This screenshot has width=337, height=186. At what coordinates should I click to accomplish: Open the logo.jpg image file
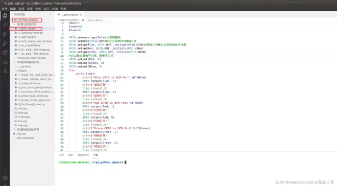point(23,125)
